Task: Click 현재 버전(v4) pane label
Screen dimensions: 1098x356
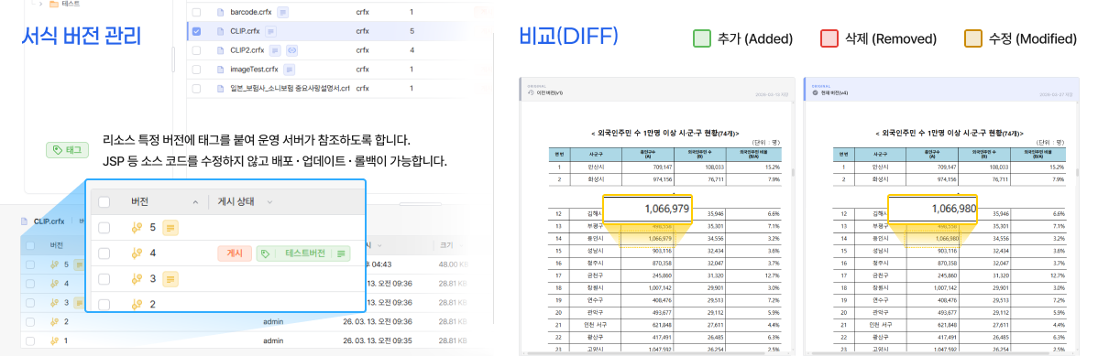Action: point(834,93)
